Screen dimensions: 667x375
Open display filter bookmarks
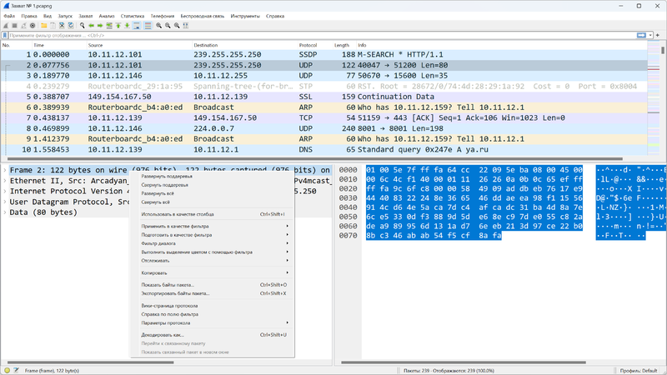click(5, 35)
